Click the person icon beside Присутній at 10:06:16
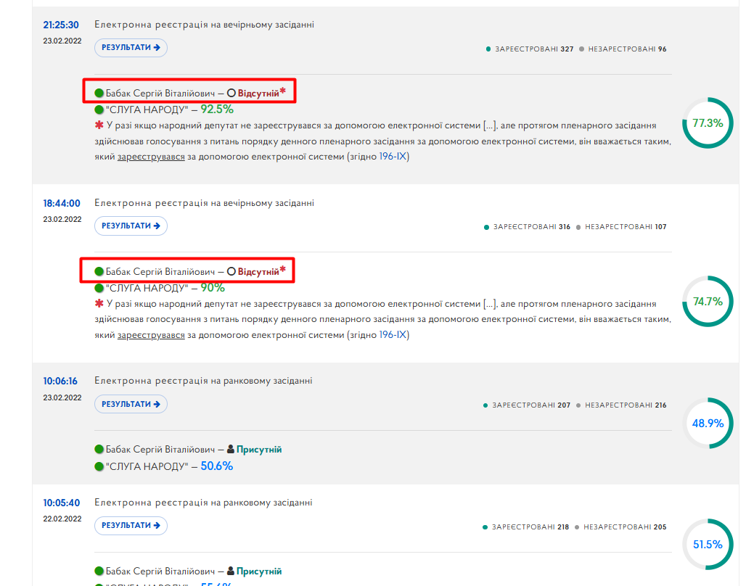The image size is (746, 586). [x=231, y=449]
